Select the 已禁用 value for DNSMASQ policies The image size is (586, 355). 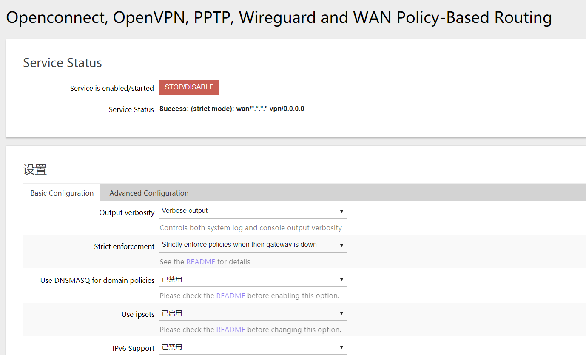point(238,279)
